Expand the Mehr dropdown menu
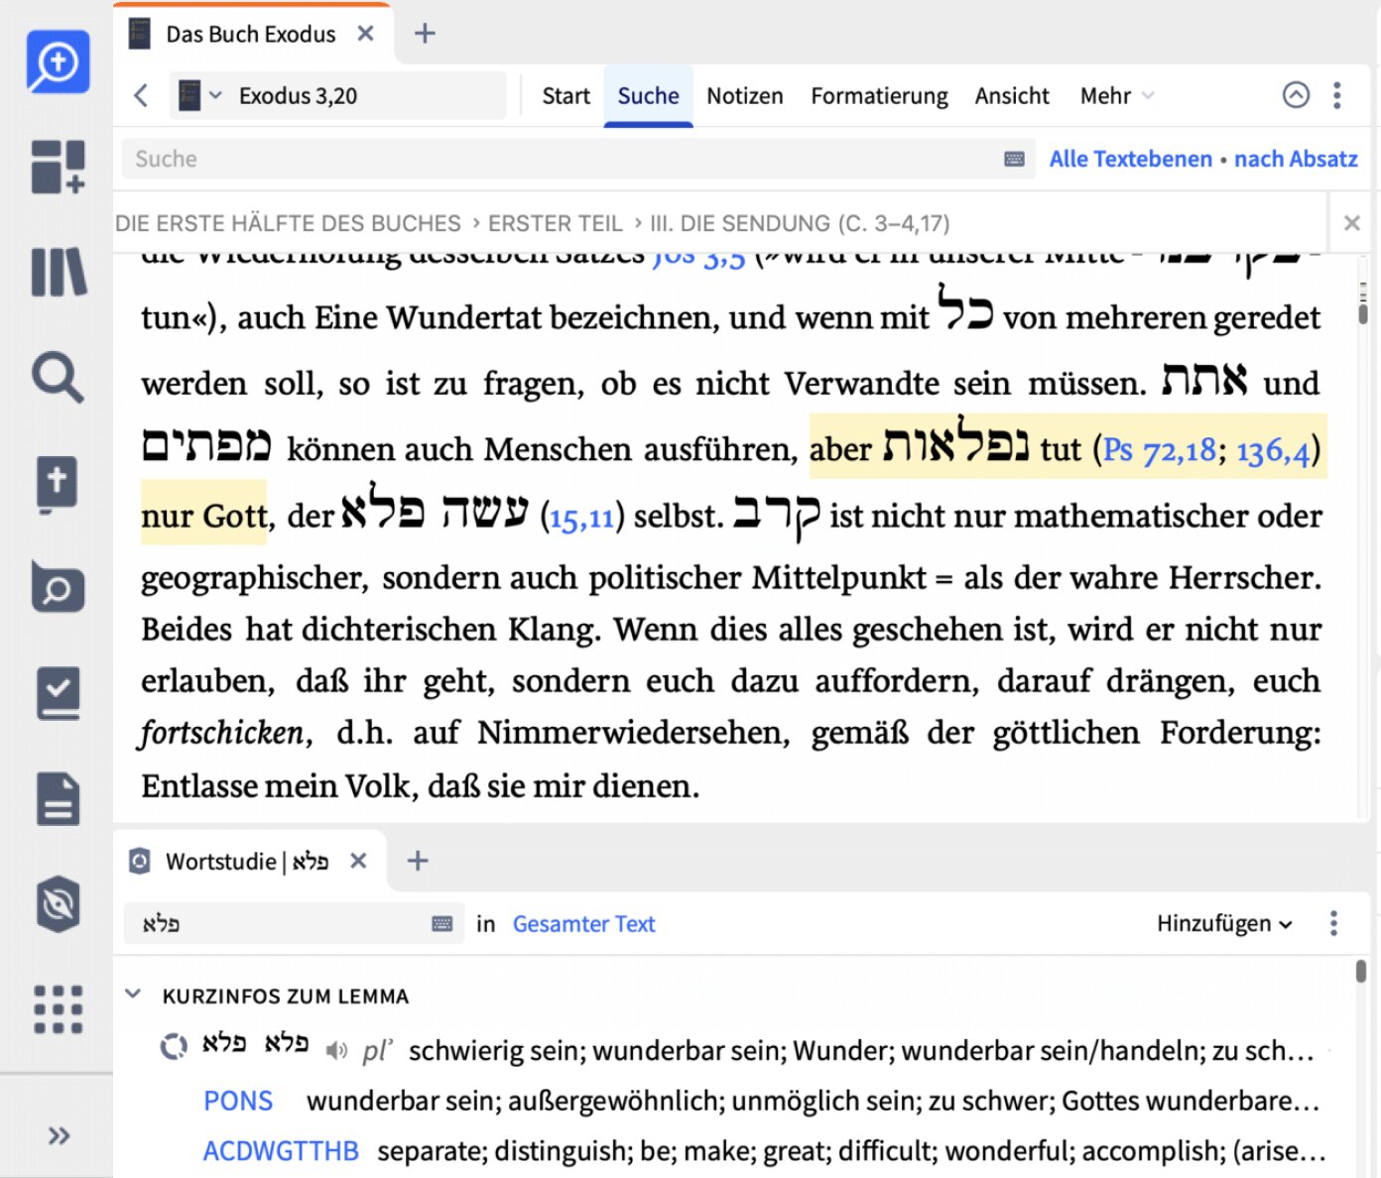Viewport: 1381px width, 1178px height. [x=1116, y=96]
